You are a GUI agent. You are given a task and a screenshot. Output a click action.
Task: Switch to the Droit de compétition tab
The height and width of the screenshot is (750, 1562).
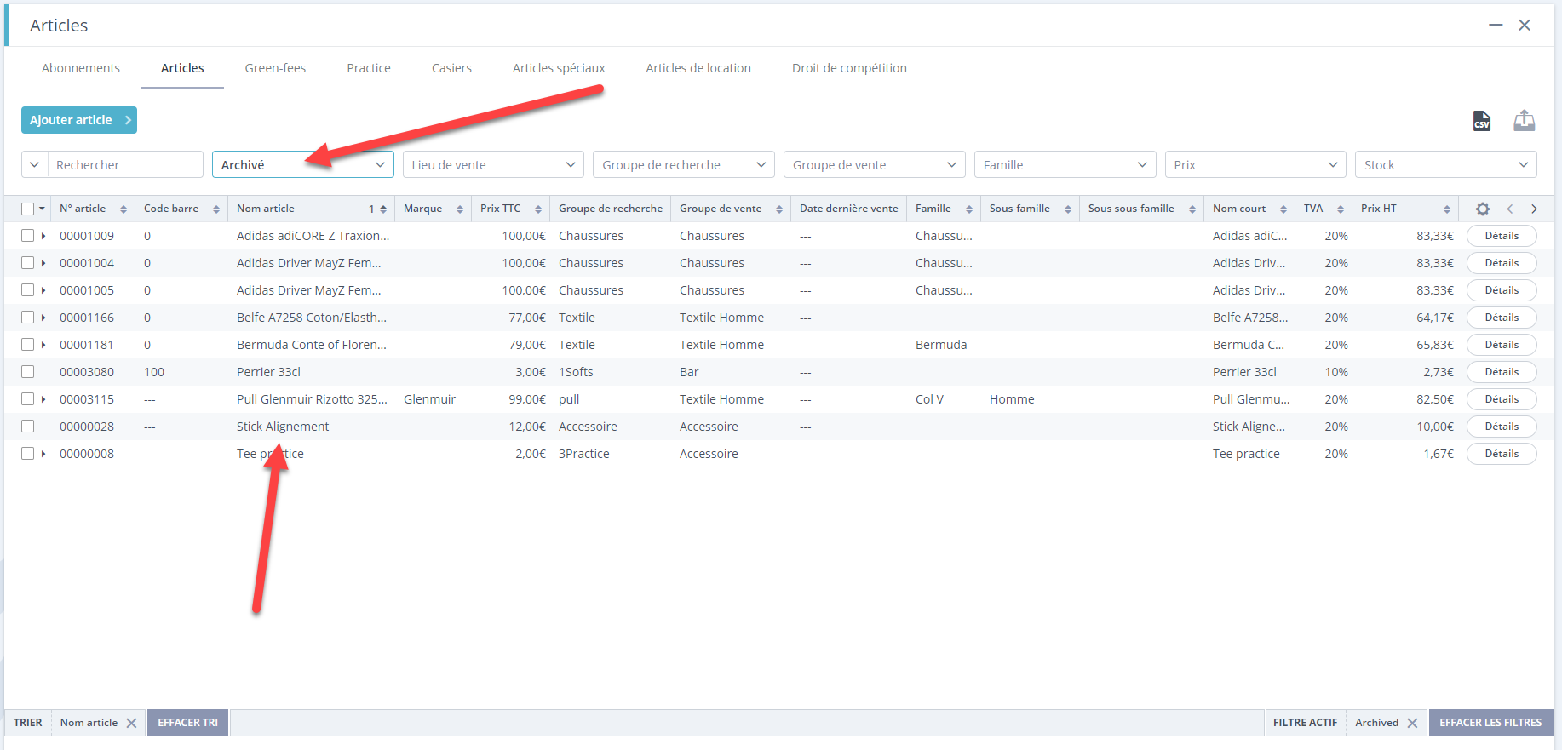[849, 68]
